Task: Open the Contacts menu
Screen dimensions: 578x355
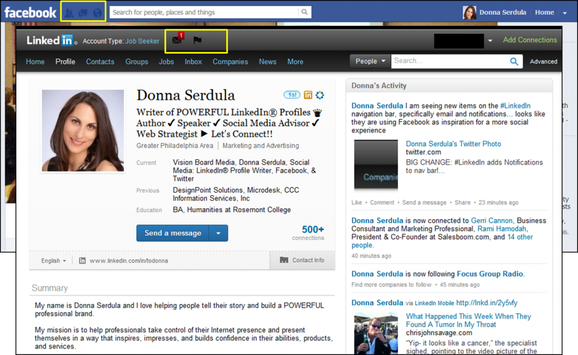Action: pos(100,61)
